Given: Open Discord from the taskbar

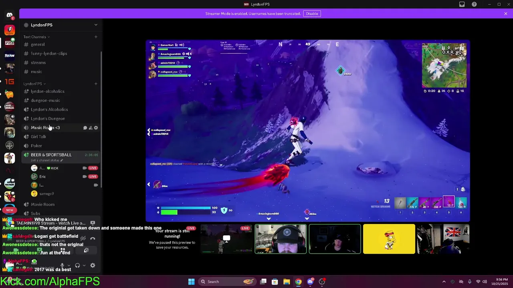Looking at the screenshot, I should click(310, 282).
